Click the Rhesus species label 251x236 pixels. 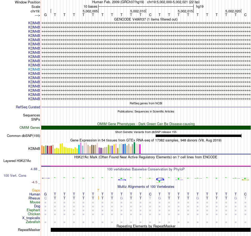[x=34, y=198]
